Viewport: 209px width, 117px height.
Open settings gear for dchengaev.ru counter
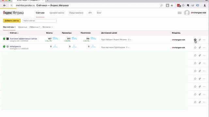point(195,47)
